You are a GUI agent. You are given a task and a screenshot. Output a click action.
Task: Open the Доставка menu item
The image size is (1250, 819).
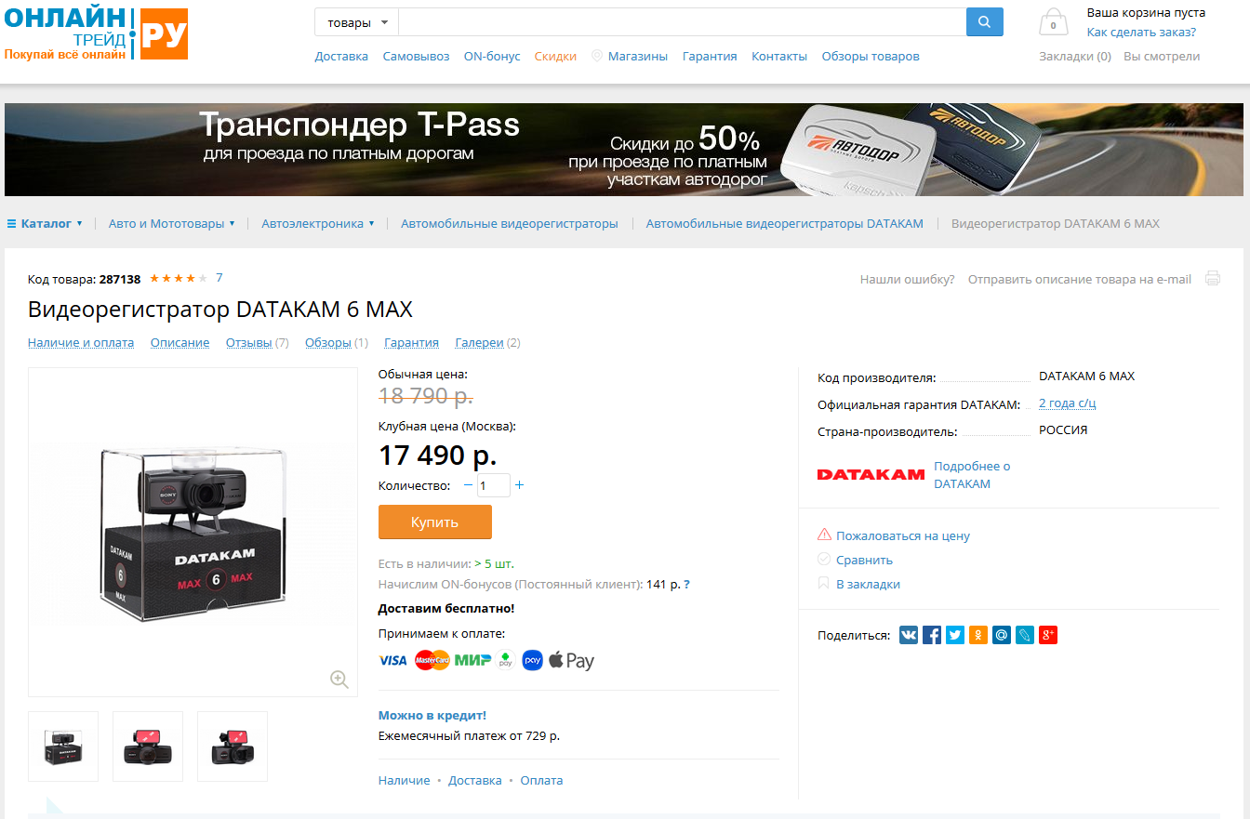point(341,56)
